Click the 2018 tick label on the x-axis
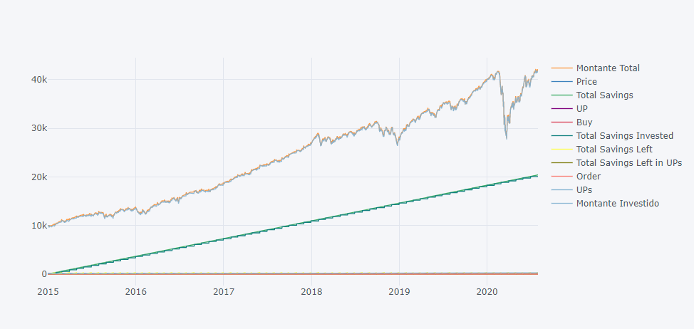The image size is (694, 329). coord(311,291)
